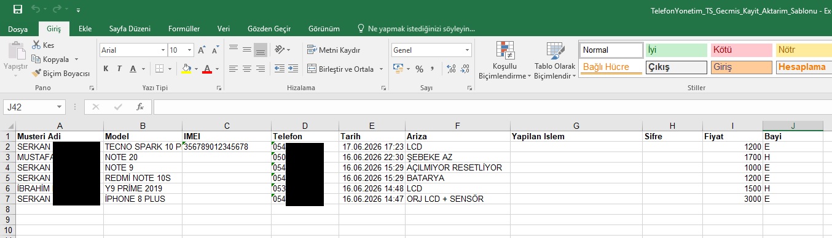Apply the Hesaplama cell style
832x238 pixels.
[804, 67]
